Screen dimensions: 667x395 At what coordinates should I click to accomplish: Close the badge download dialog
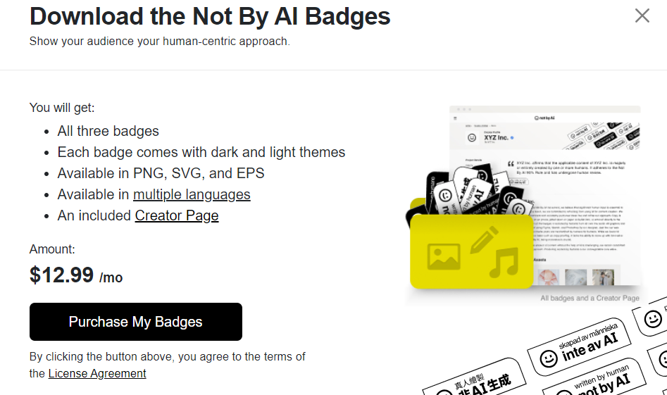point(642,15)
